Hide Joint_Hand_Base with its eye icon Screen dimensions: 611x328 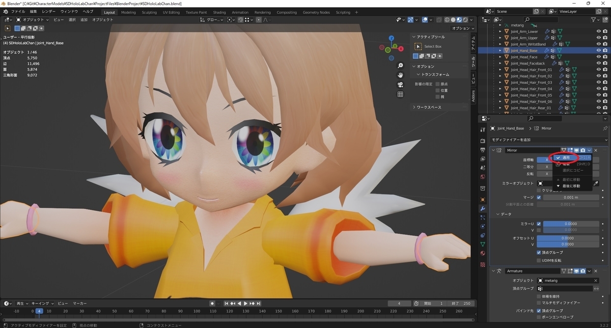[599, 50]
